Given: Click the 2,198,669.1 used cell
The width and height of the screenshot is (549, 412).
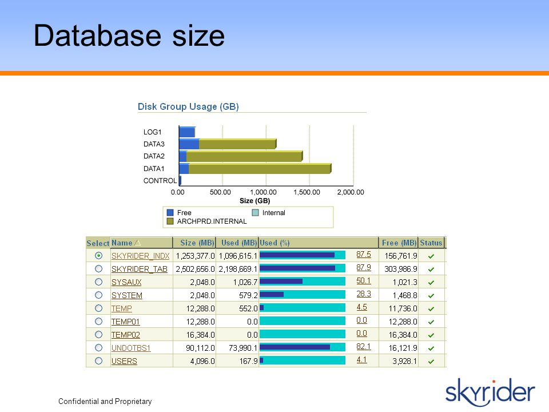Looking at the screenshot, I should click(x=238, y=269).
